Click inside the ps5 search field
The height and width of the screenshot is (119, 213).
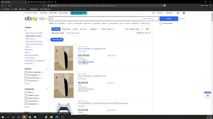(x=95, y=19)
